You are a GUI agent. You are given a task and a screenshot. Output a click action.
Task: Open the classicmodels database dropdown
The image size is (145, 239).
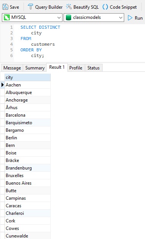pos(94,17)
